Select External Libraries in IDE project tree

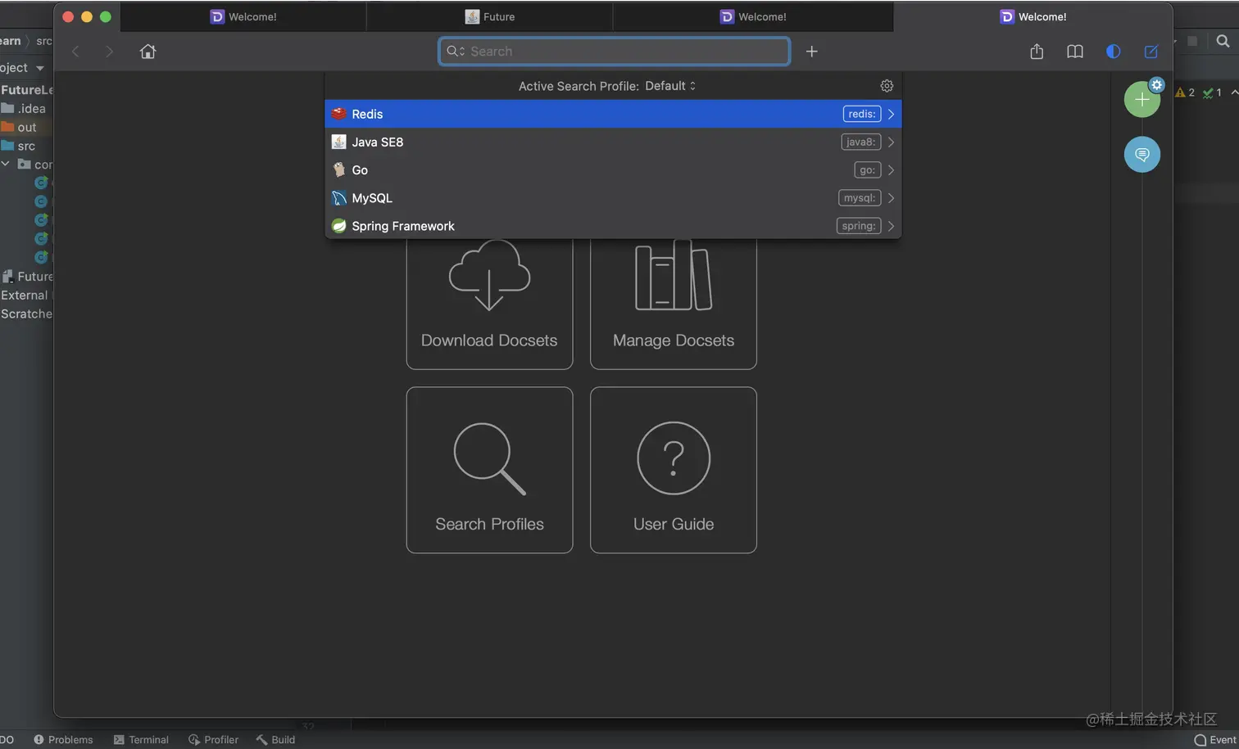(25, 296)
